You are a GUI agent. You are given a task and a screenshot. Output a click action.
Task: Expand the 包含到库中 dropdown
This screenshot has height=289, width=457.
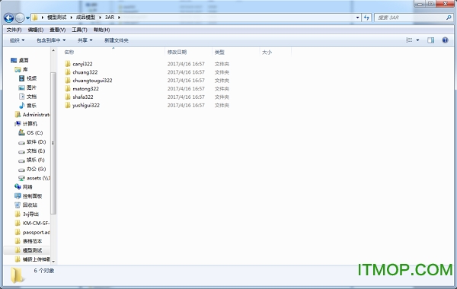click(x=51, y=40)
